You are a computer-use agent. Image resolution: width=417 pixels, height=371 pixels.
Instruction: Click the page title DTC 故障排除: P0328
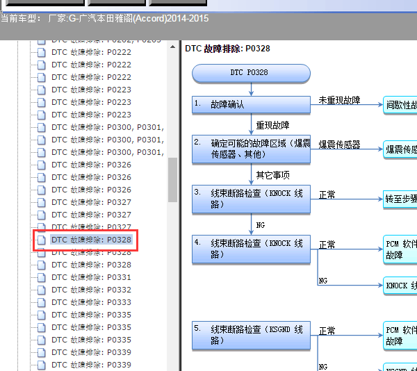(x=227, y=49)
